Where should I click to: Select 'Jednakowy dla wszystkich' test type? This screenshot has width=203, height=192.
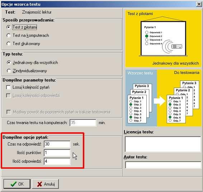coord(9,63)
